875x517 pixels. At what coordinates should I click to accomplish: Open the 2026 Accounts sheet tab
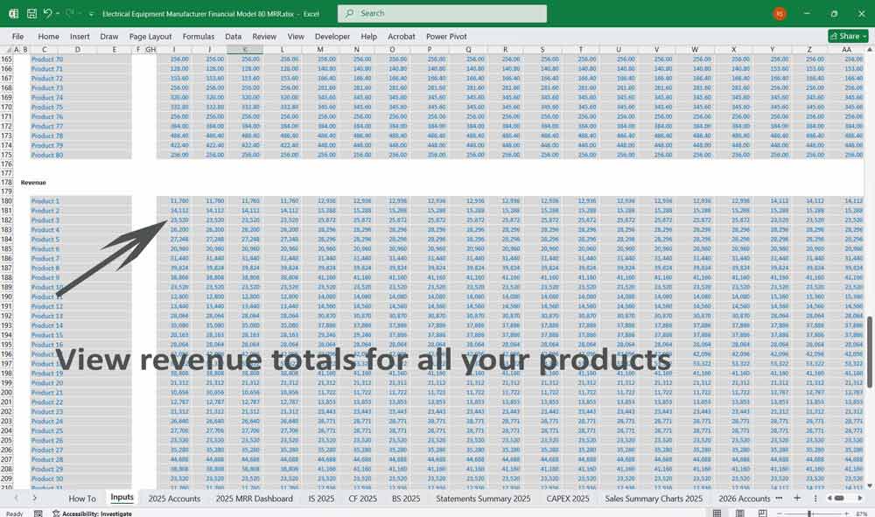(744, 498)
